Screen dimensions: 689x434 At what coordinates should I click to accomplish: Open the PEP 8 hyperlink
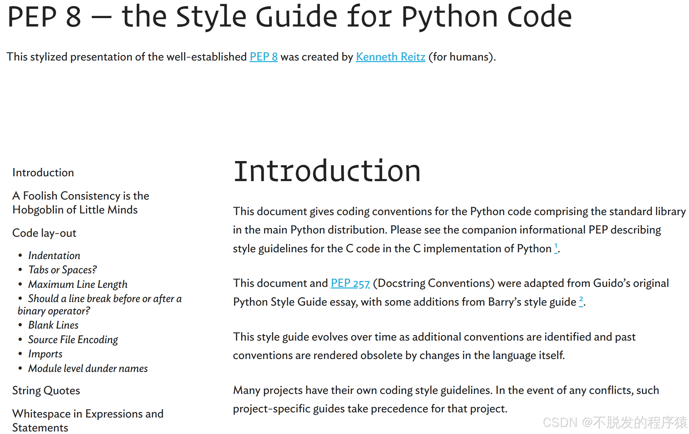[x=264, y=57]
